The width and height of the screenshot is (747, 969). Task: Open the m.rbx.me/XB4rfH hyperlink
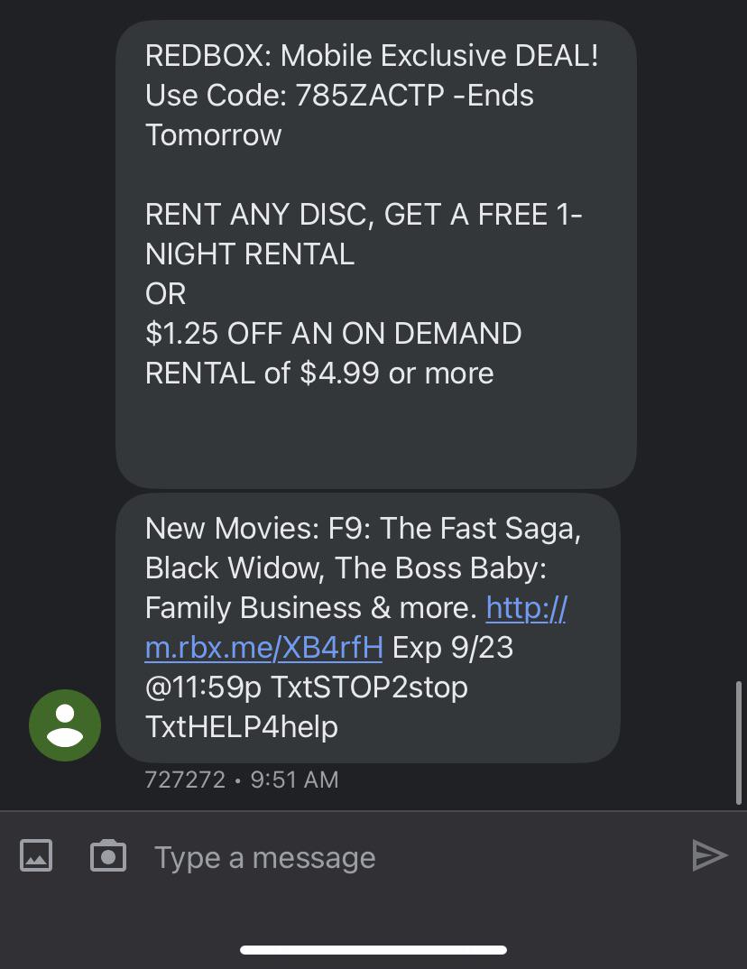[263, 647]
